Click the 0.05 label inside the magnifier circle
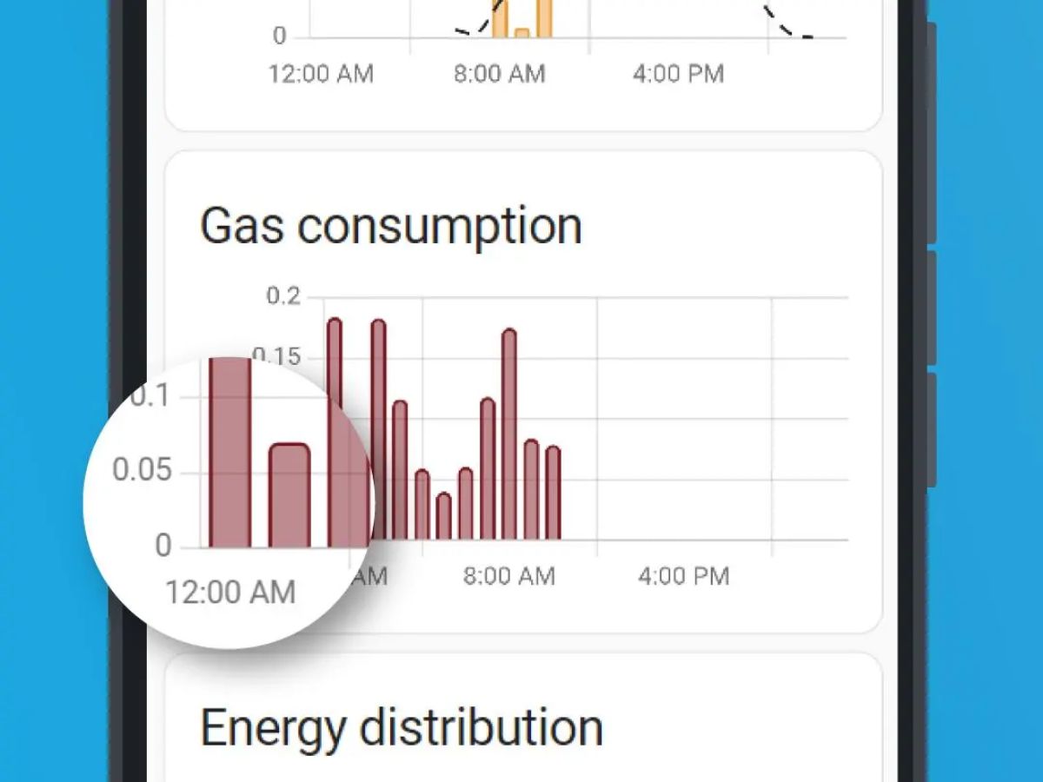This screenshot has height=782, width=1043. click(x=142, y=472)
